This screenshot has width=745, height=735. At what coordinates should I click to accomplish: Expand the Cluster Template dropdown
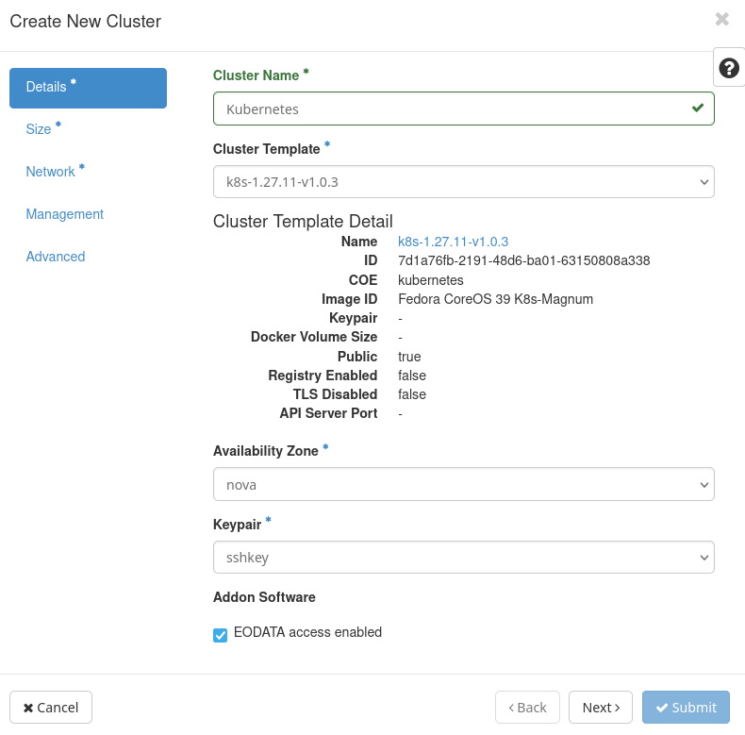click(x=463, y=181)
